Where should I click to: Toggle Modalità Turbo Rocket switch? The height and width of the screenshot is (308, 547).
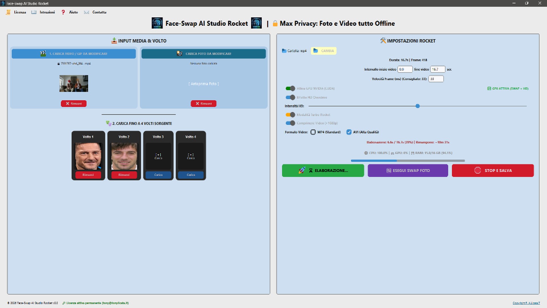tap(290, 115)
